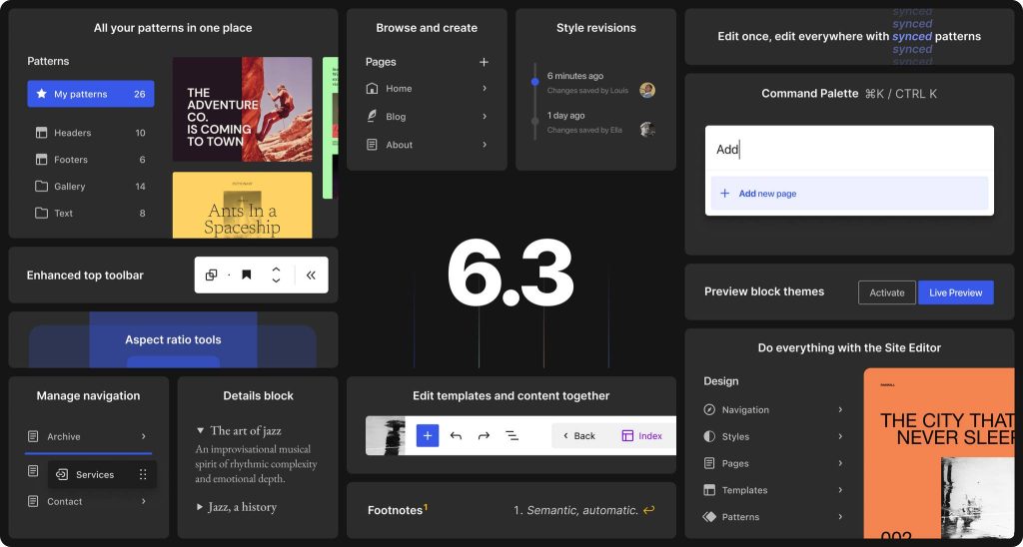The height and width of the screenshot is (547, 1023).
Task: Expand the "Jazz, a history" details block
Action: [200, 507]
